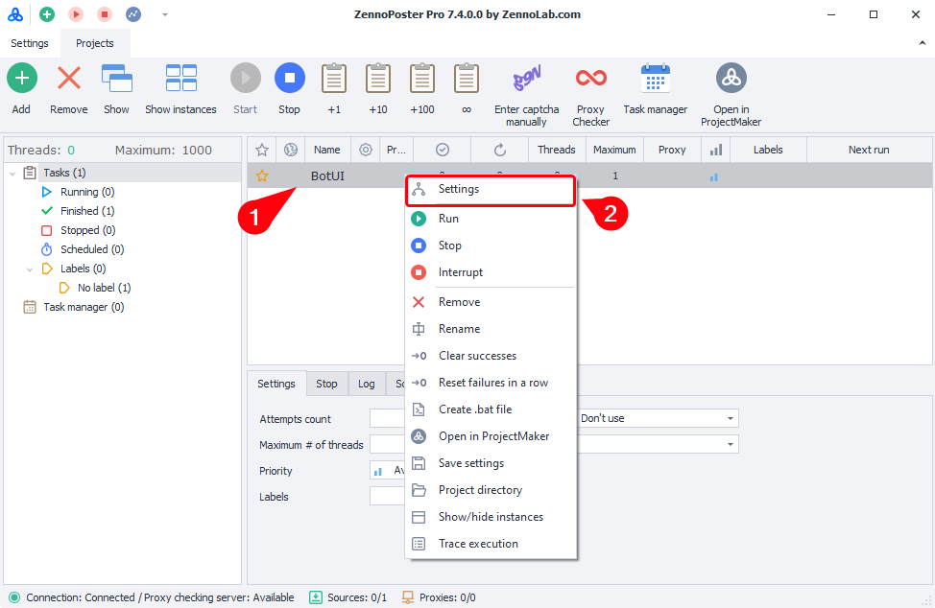This screenshot has width=935, height=608.
Task: Star the BotUI task as favorite
Action: click(x=261, y=175)
